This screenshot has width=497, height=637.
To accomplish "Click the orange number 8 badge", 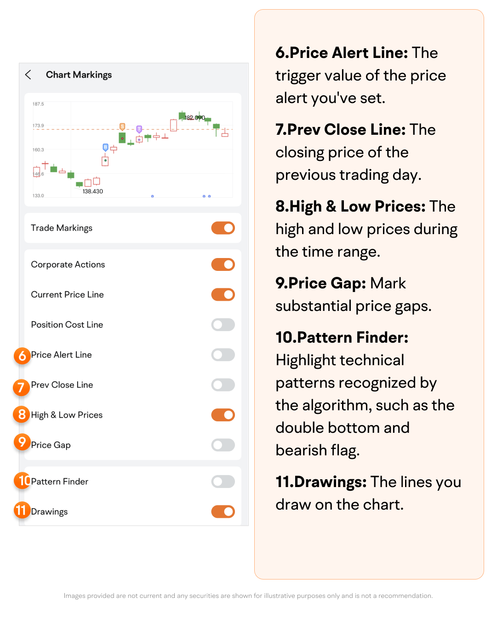I will point(22,415).
